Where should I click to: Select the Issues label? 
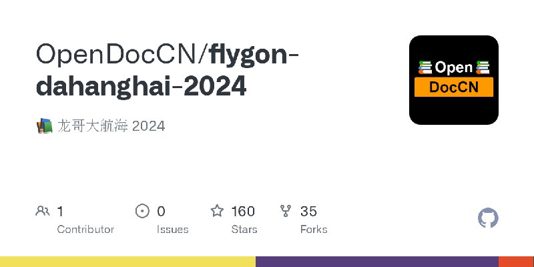tap(173, 229)
